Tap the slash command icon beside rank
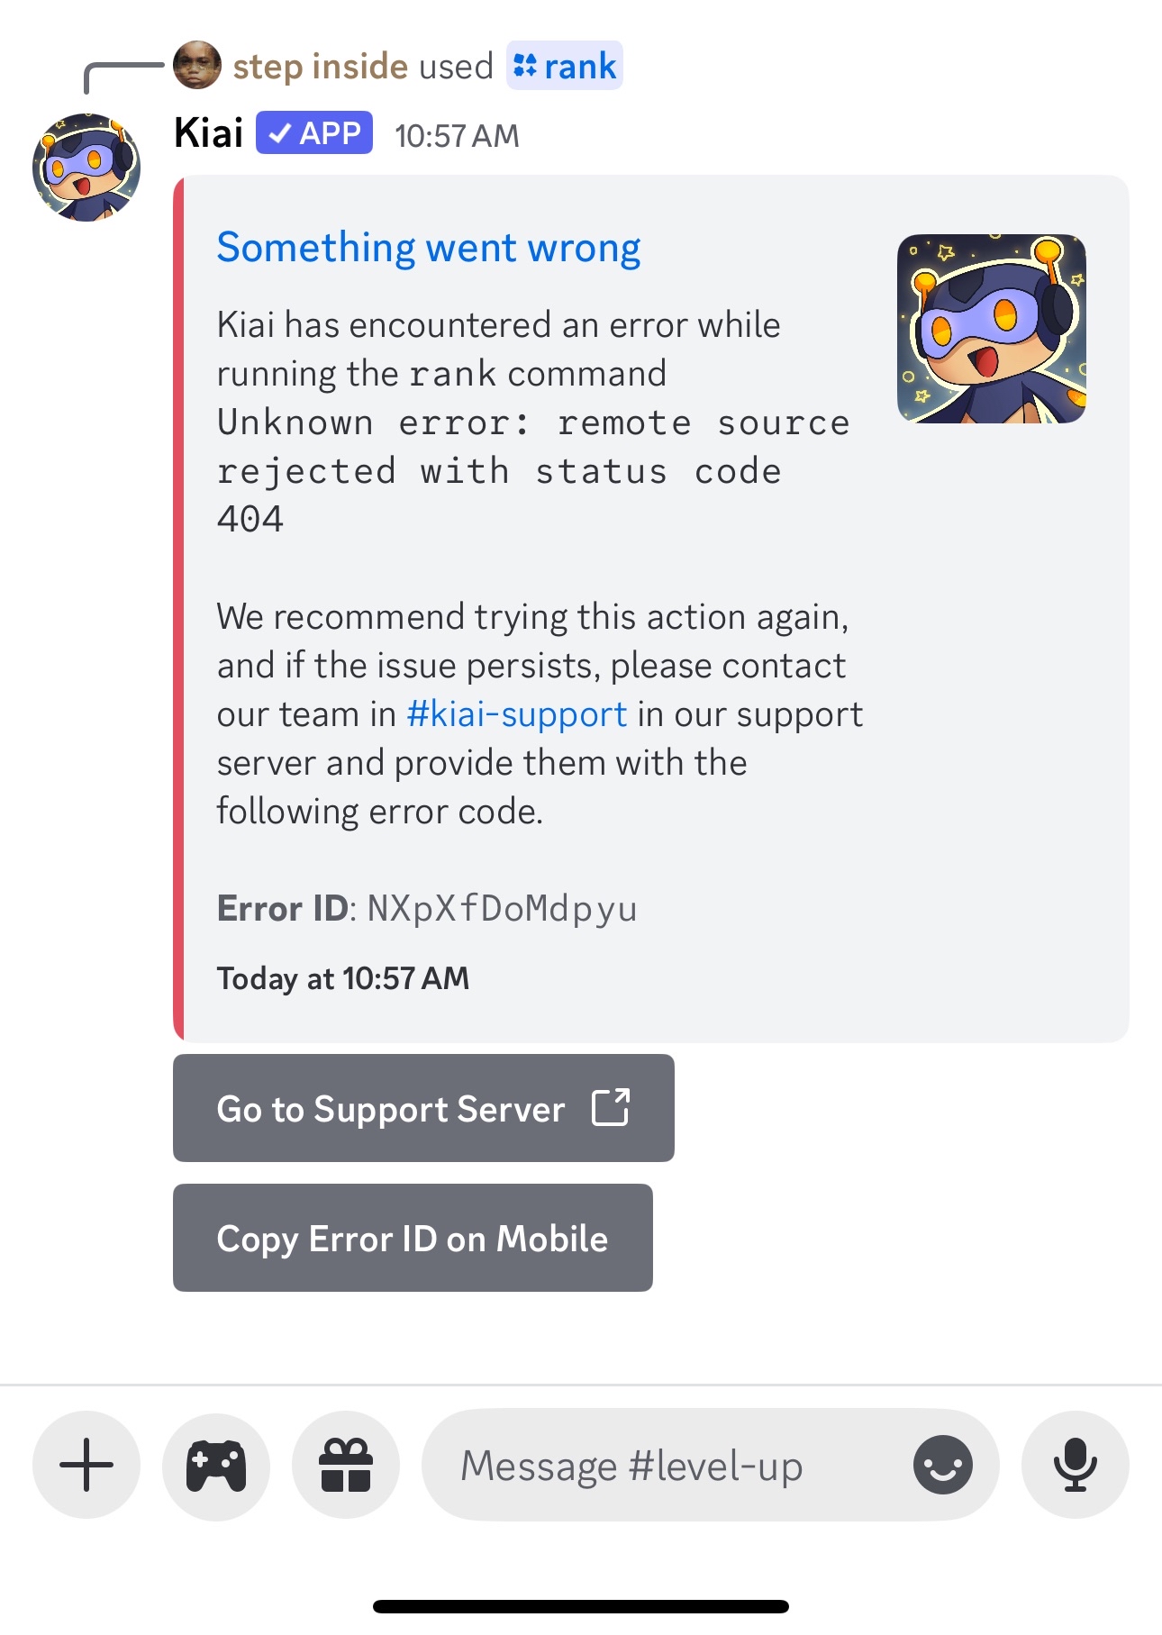The height and width of the screenshot is (1635, 1162). (x=525, y=66)
